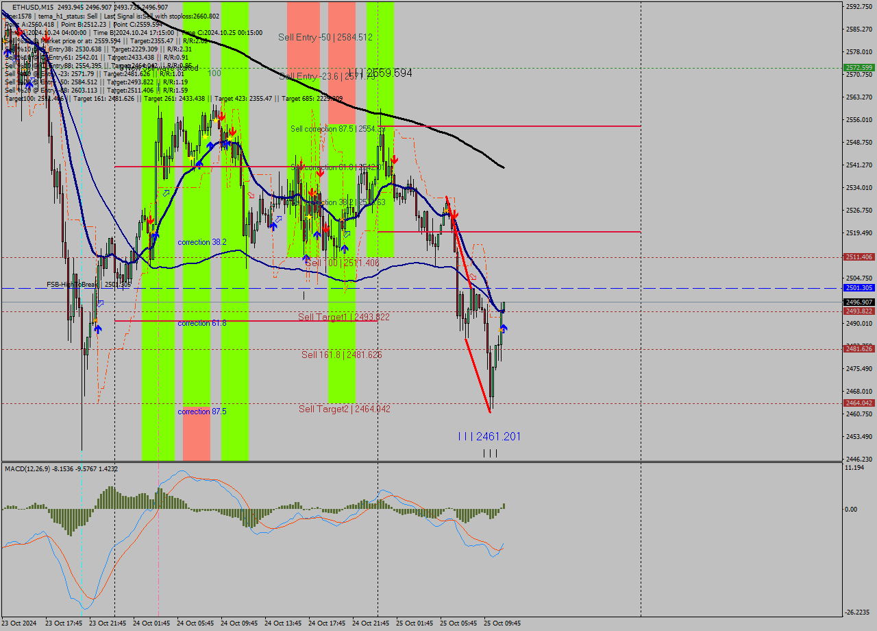Select the 'Sell Entry -50 | 2584.512' label
The width and height of the screenshot is (877, 631).
pos(325,37)
